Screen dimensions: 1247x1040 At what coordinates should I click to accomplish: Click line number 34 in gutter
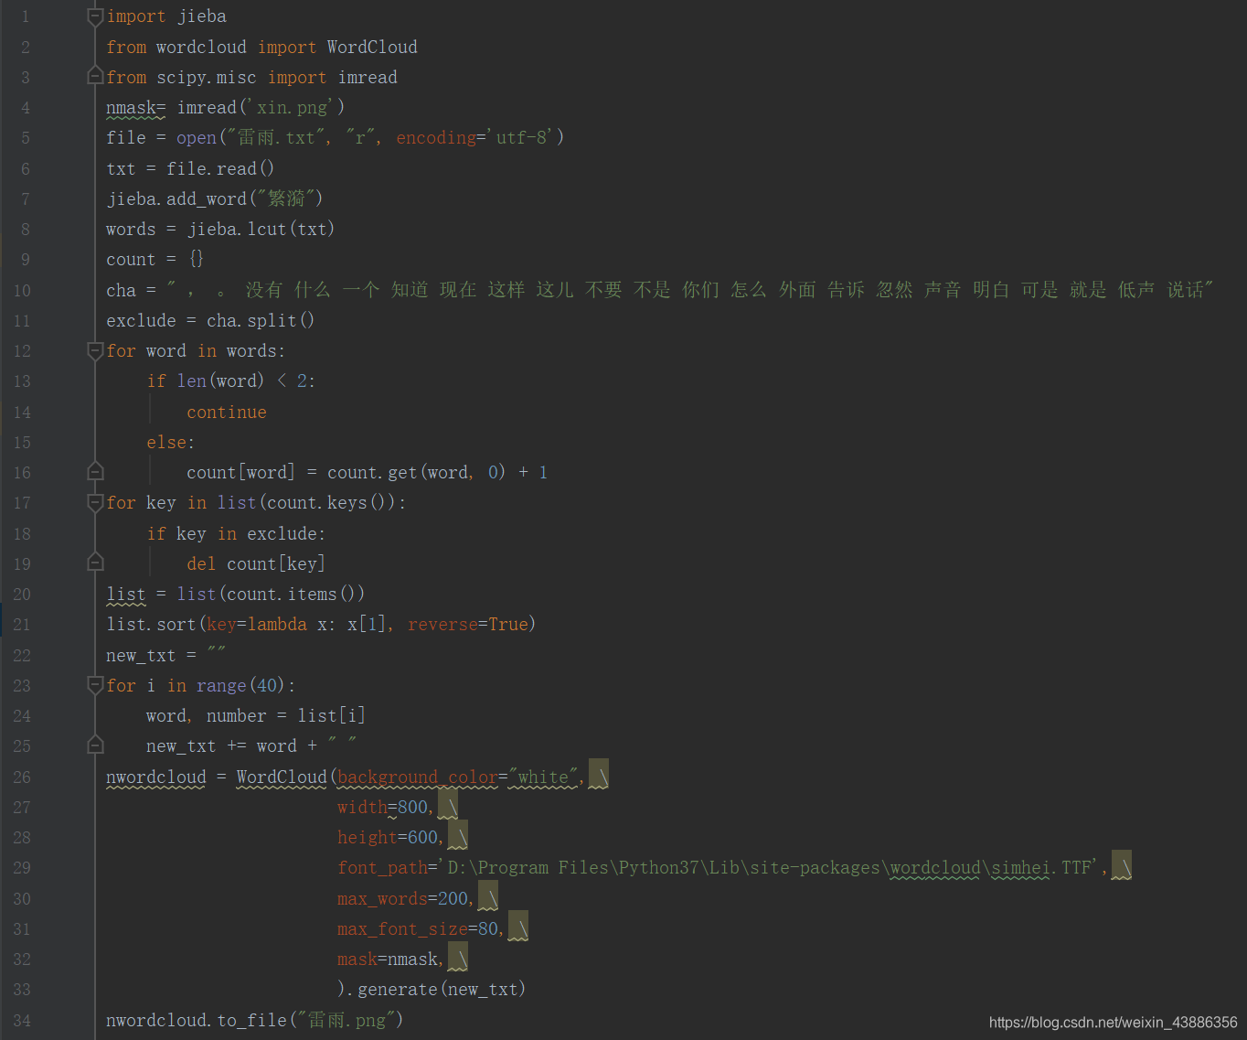22,1021
